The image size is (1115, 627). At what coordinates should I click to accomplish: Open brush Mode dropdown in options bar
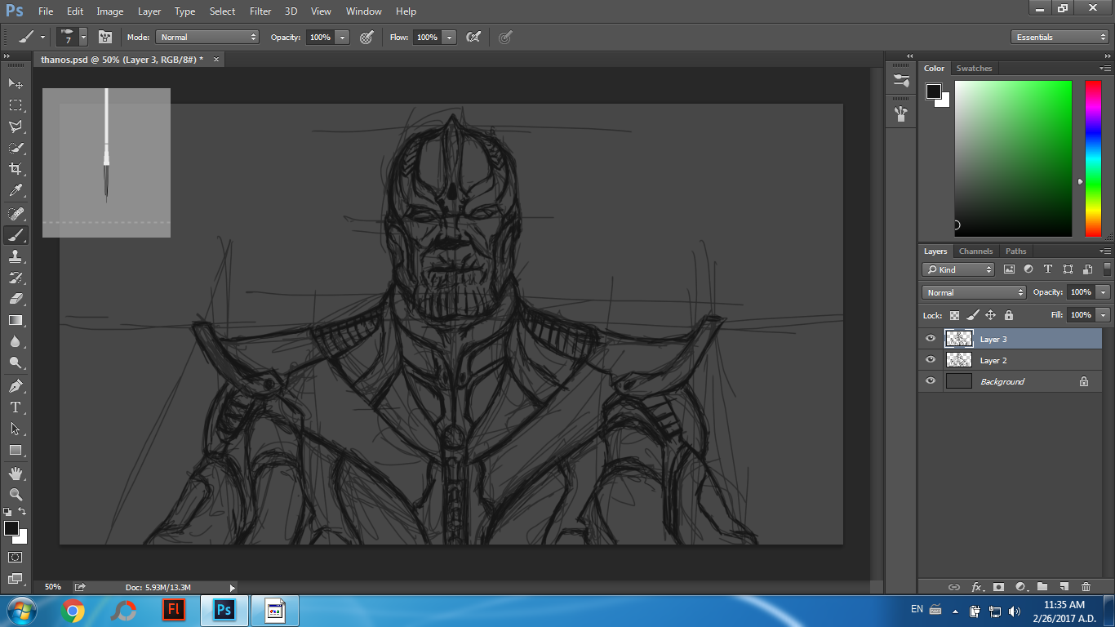(x=207, y=37)
